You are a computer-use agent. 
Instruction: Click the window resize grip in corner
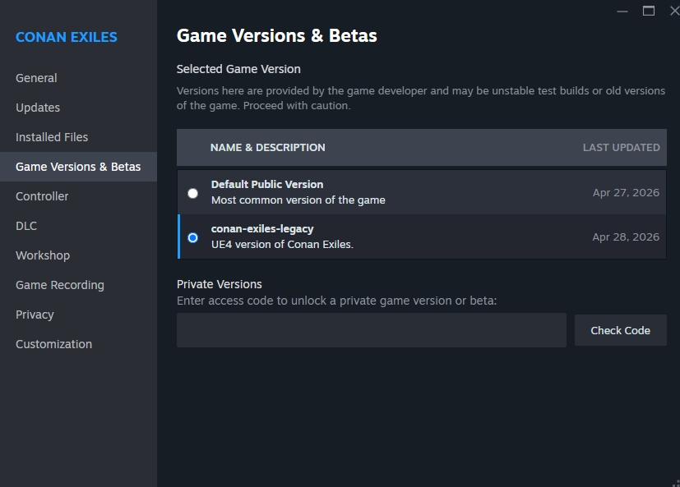click(676, 483)
